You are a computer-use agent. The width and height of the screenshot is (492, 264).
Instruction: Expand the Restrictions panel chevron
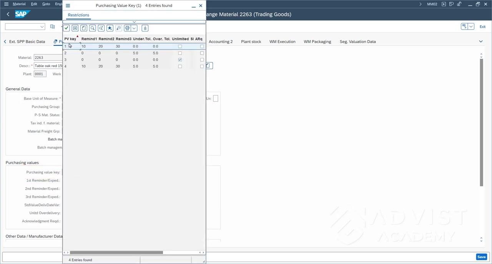click(x=134, y=22)
